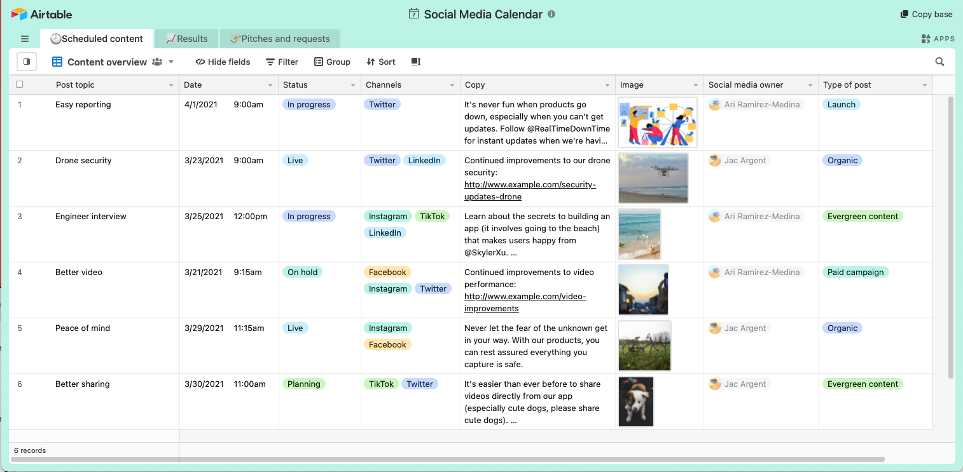
Task: Click the 6 records footer text
Action: 30,450
